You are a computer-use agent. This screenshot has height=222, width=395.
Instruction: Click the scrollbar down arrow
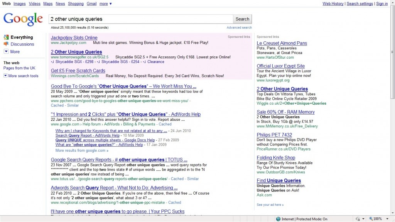[392, 213]
